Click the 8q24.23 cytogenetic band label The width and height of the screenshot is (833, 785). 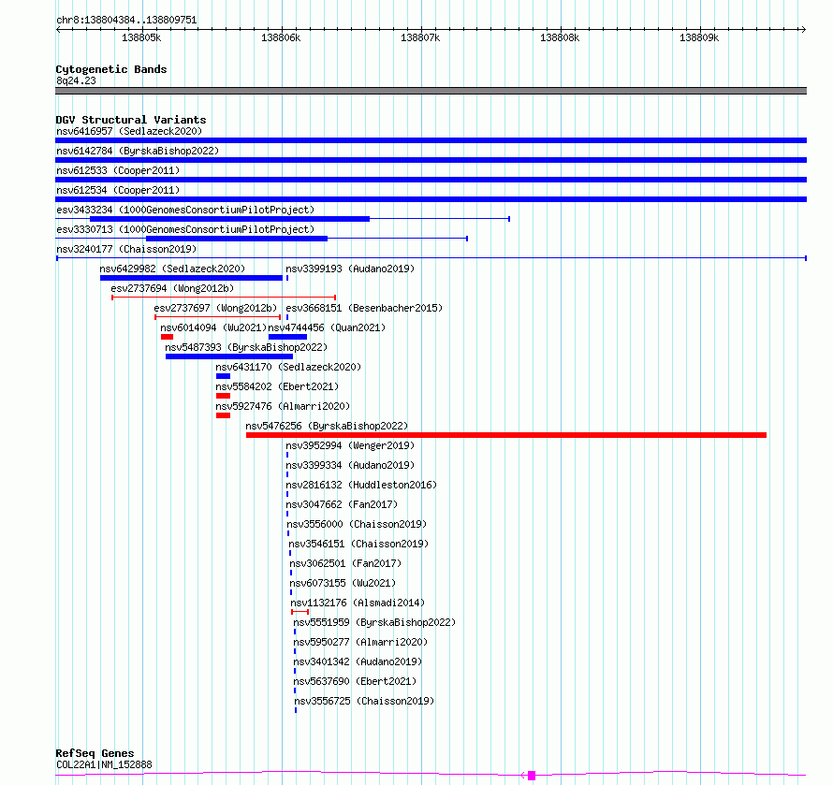click(76, 80)
